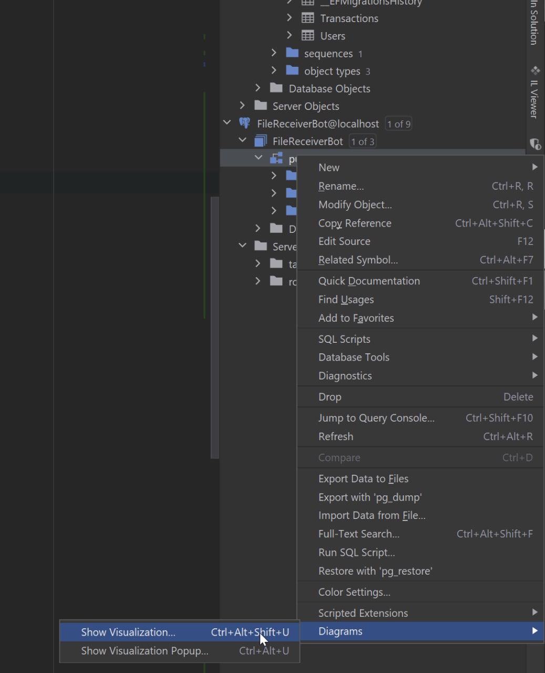Click the shield icon in right sidebar
This screenshot has height=673, width=545.
[x=535, y=144]
